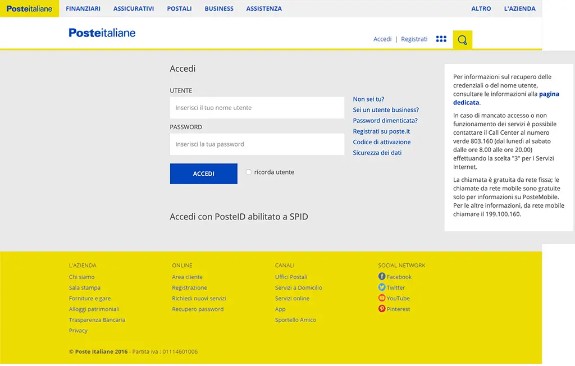Click the YouTube text link

click(398, 298)
